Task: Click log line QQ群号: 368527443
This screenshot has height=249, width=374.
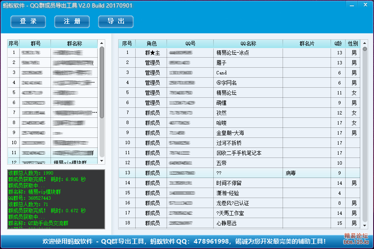Action: (29, 198)
